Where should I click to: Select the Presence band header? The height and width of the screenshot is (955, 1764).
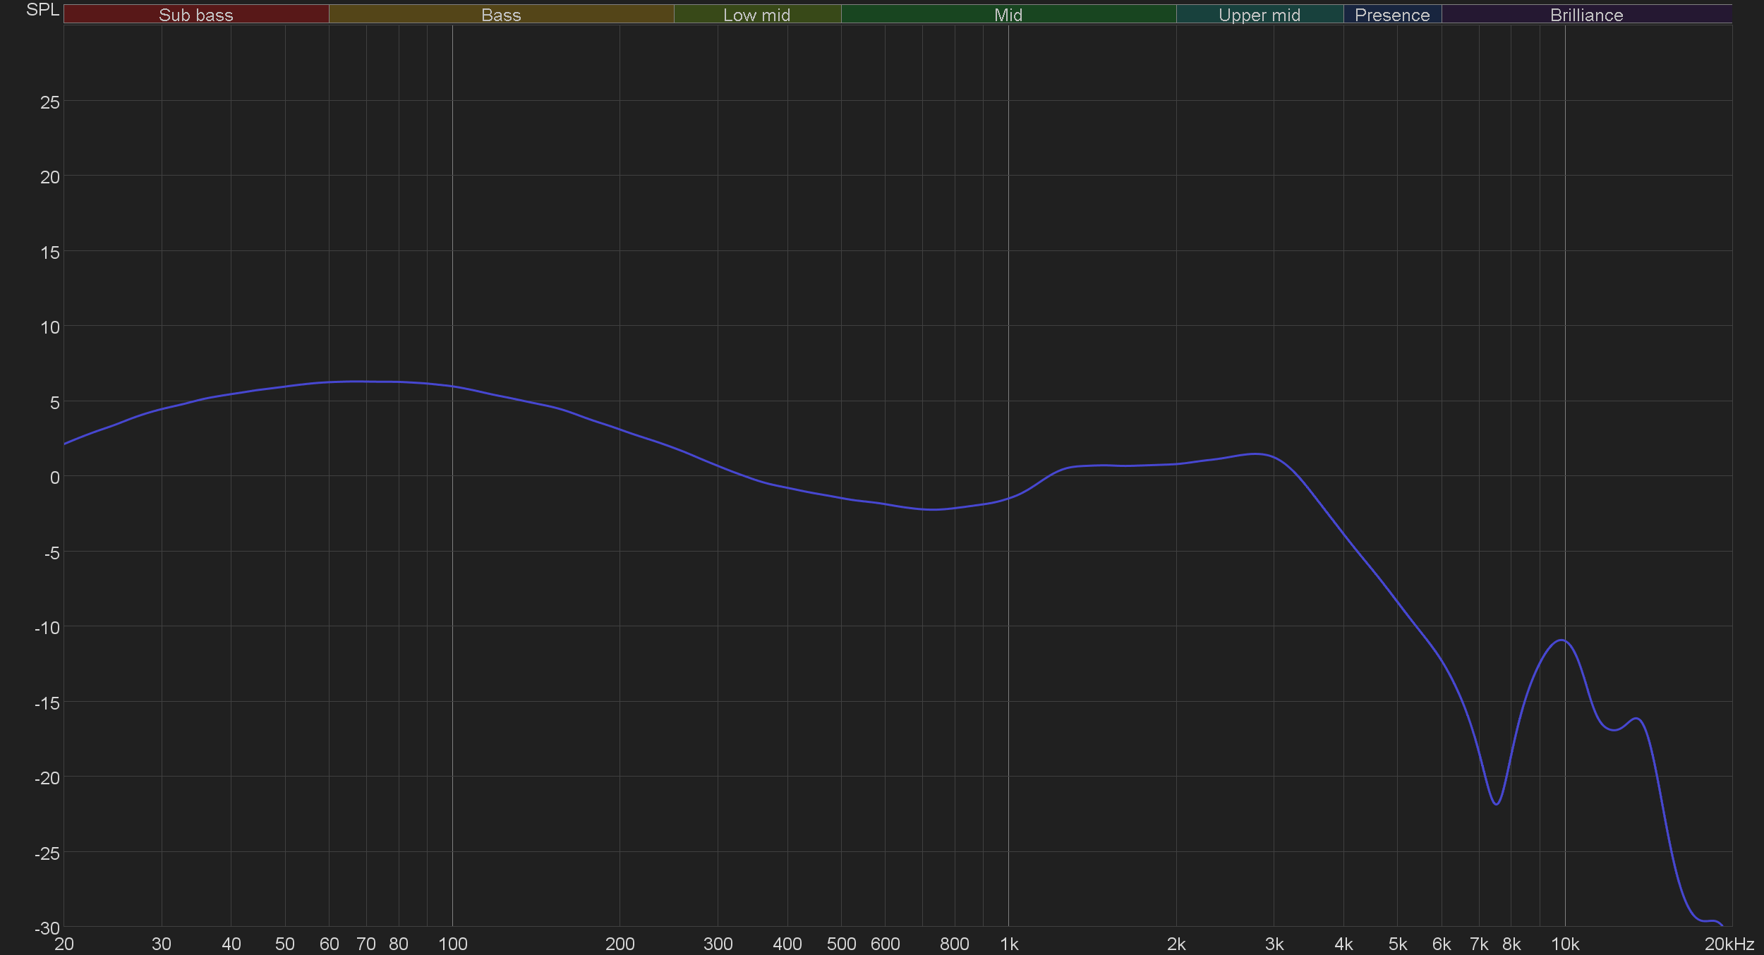pyautogui.click(x=1391, y=15)
